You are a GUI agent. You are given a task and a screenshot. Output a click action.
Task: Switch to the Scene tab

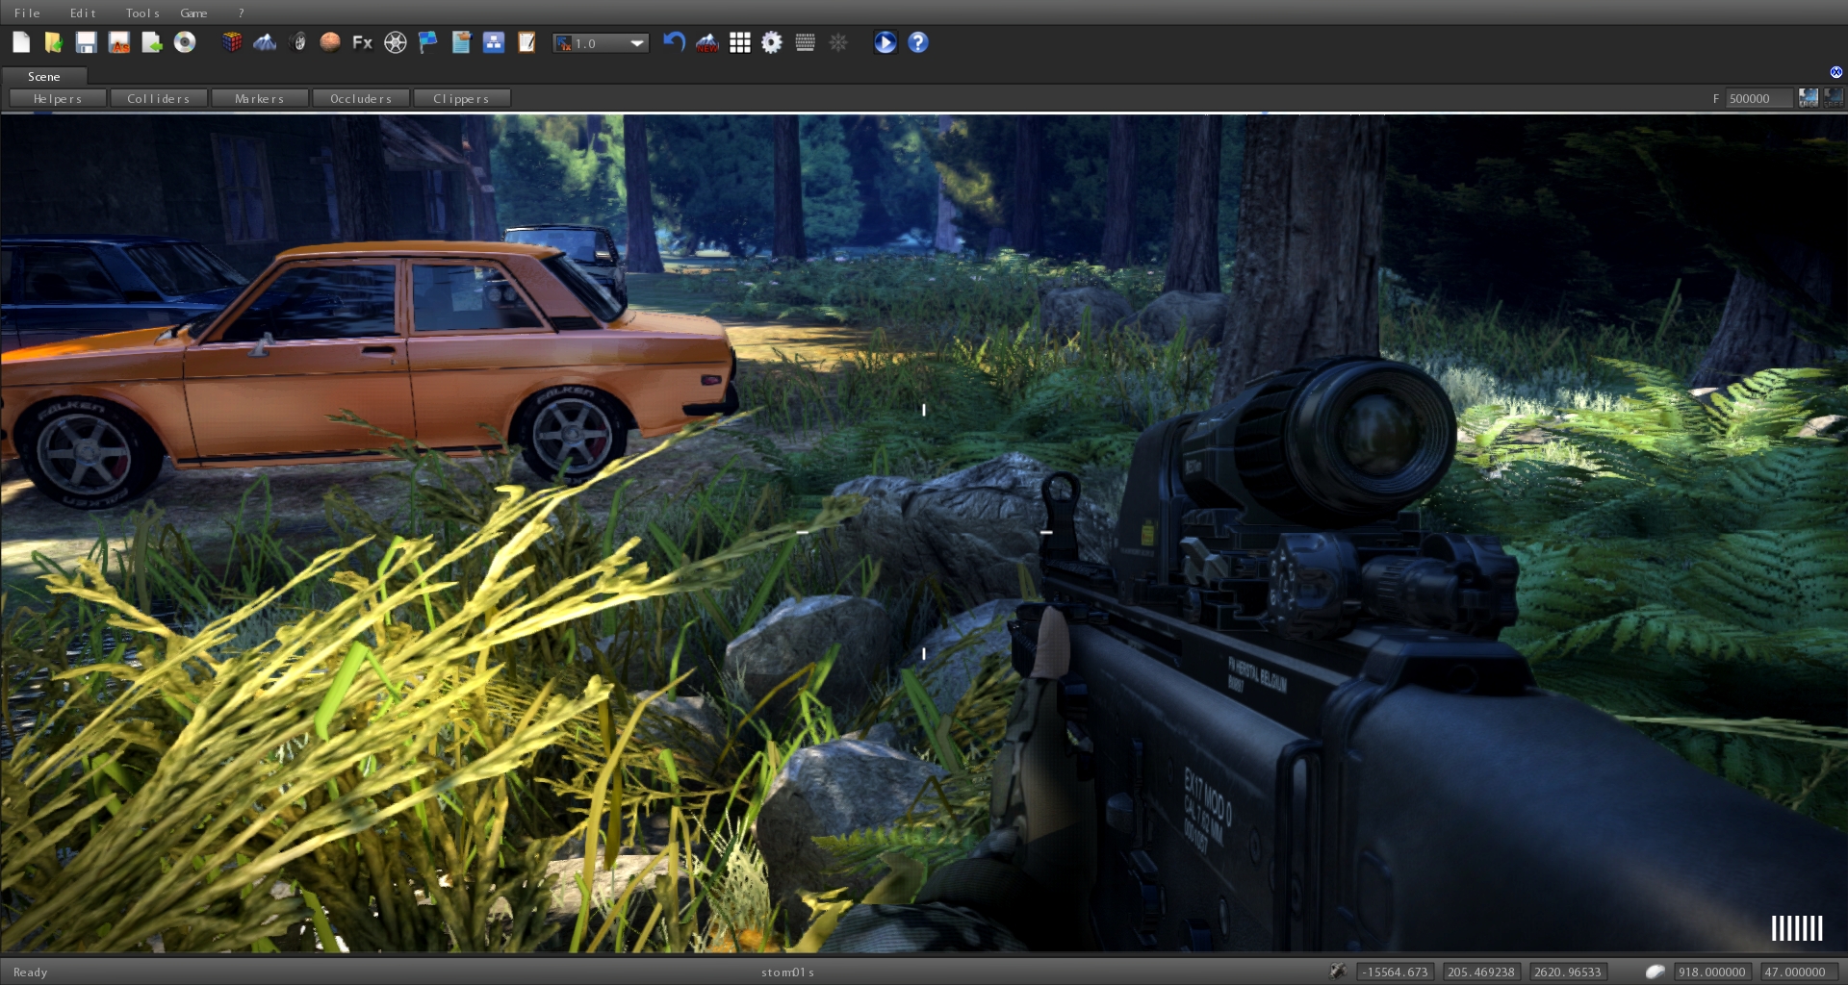pos(44,76)
